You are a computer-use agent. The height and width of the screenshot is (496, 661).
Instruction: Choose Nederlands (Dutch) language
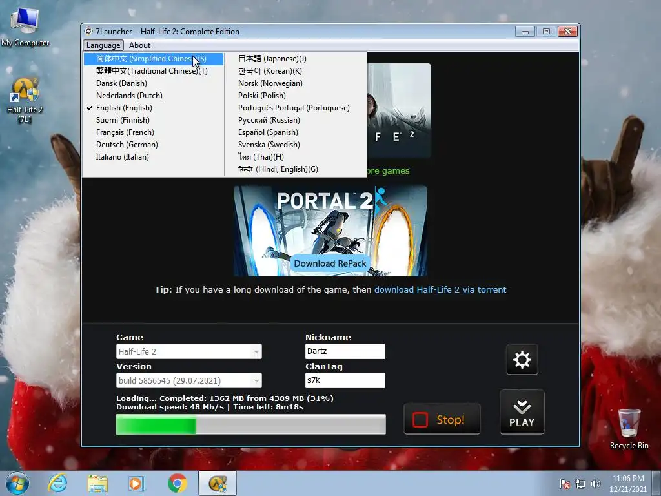(154, 96)
